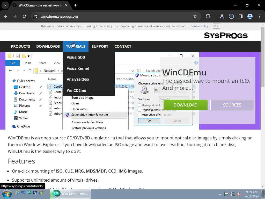Open site information icon in address bar
The image size is (265, 199).
pyautogui.click(x=35, y=16)
